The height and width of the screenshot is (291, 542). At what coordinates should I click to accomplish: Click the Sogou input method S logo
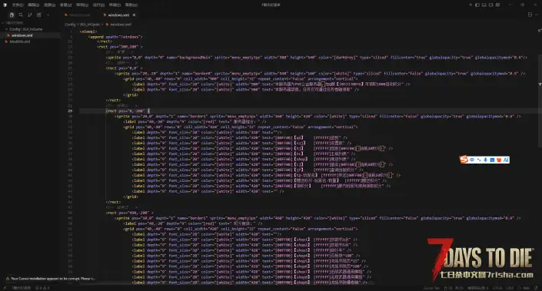[x=464, y=160]
